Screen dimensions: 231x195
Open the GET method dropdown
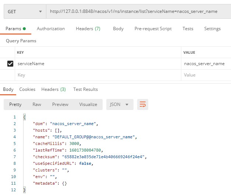coord(25,12)
